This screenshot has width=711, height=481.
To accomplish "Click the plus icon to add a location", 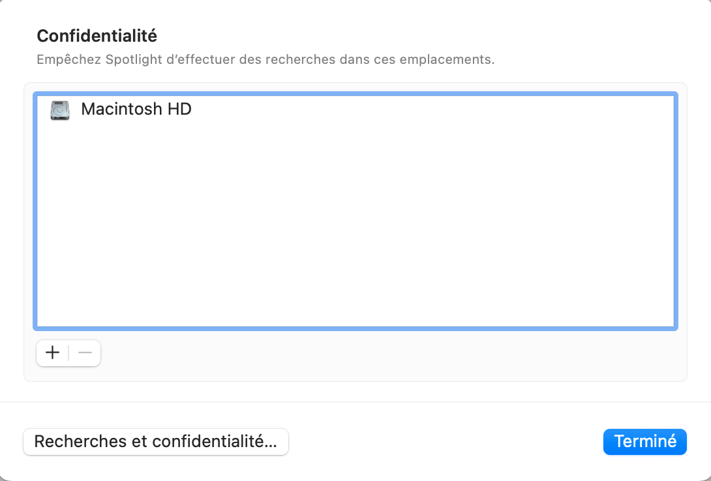I will (52, 353).
